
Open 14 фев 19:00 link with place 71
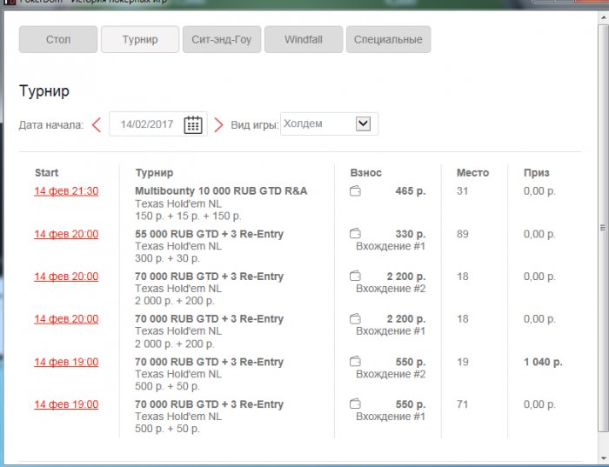[x=66, y=404]
